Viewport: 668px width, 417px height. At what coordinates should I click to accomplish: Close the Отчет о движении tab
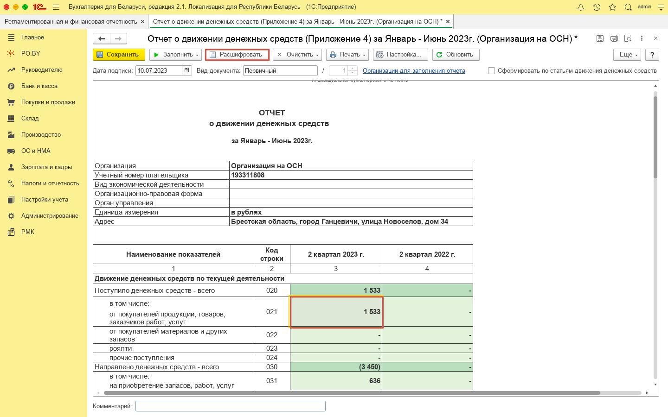pos(448,21)
